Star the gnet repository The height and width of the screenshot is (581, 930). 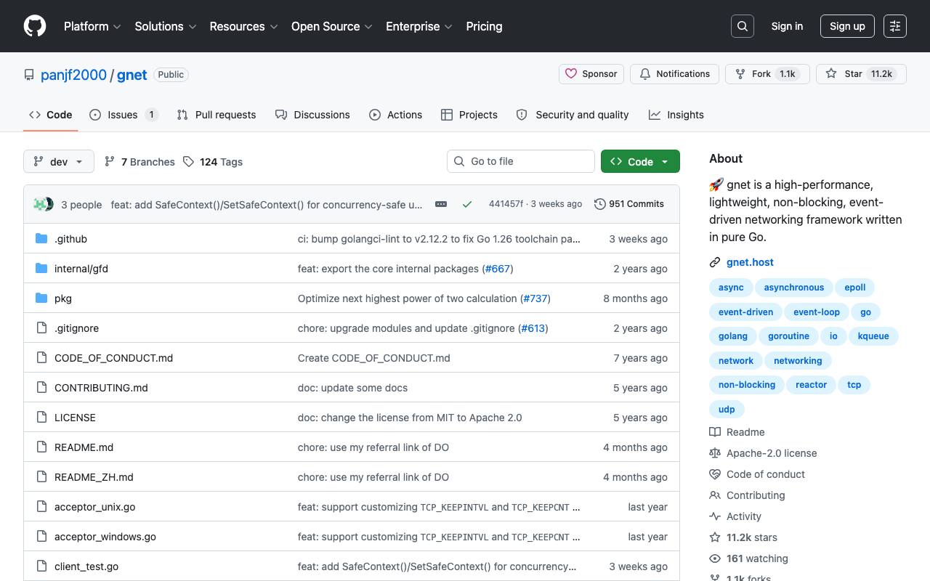tap(861, 74)
